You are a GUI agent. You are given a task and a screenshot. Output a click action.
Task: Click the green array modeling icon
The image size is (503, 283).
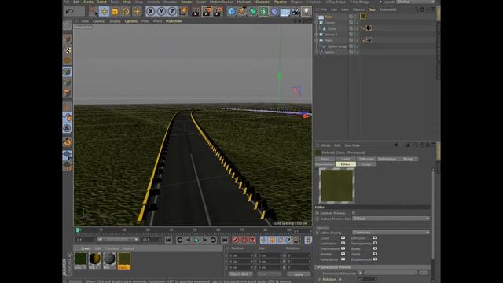[x=264, y=12]
